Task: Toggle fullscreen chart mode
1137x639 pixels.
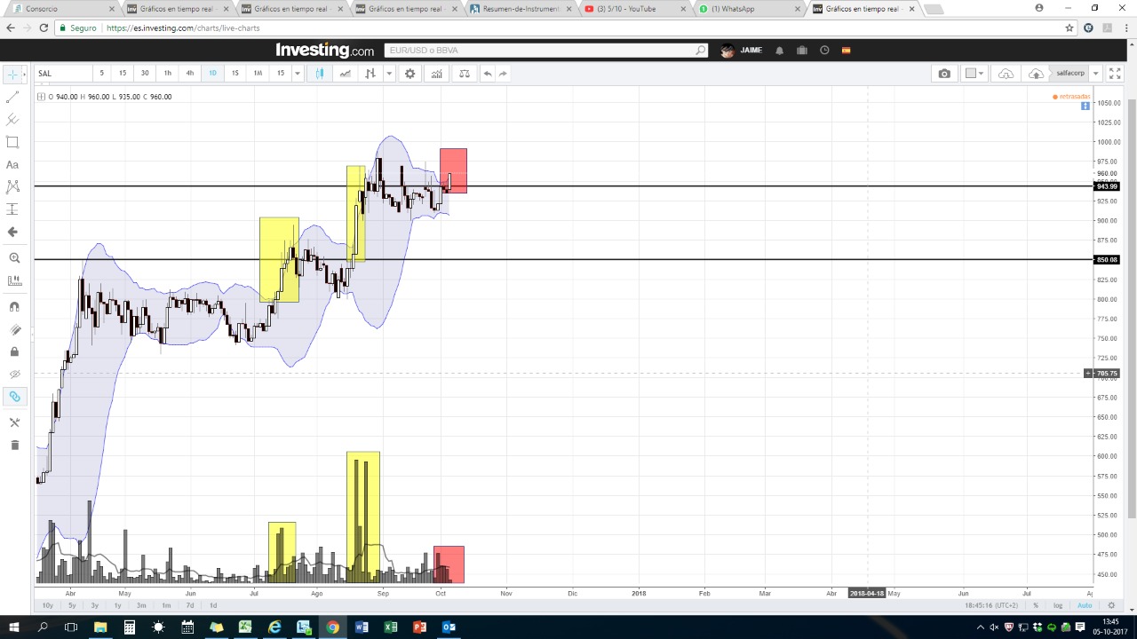Action: click(1116, 74)
